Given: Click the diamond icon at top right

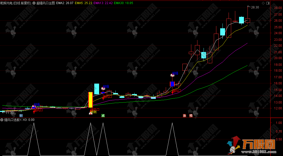Looking at the screenshot, I should click(263, 3).
